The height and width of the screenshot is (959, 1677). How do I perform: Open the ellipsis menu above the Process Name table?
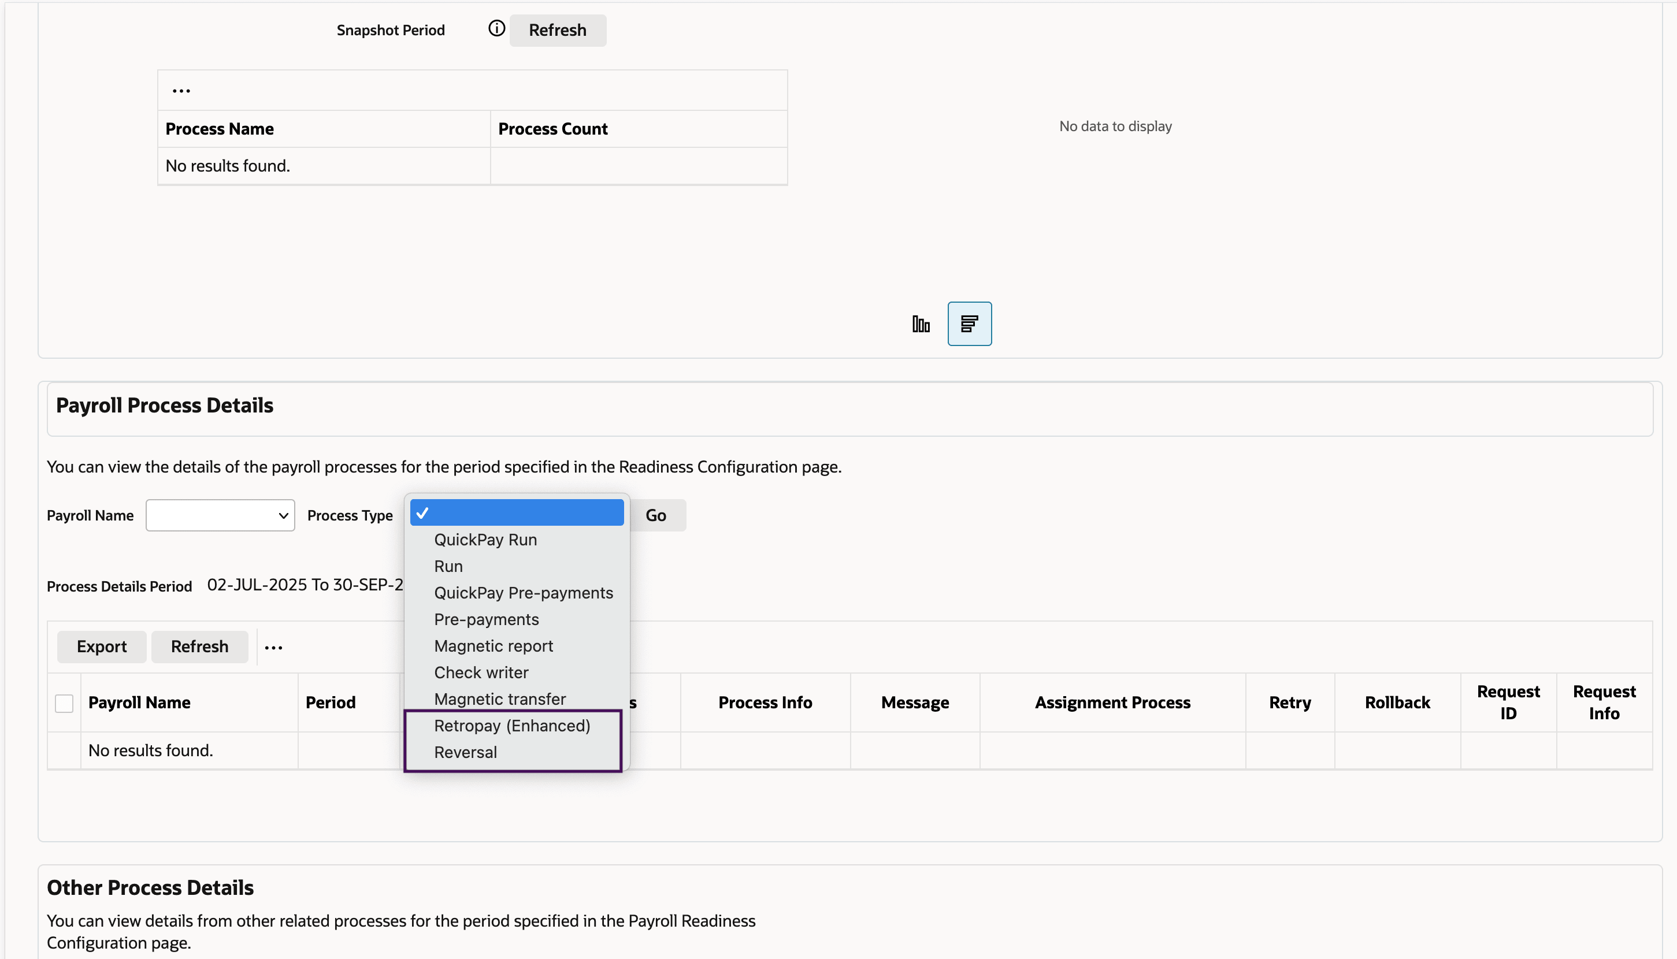point(180,90)
